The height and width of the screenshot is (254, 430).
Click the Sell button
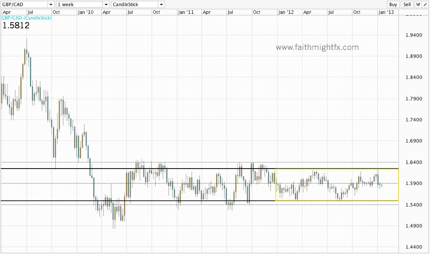tap(407, 4)
